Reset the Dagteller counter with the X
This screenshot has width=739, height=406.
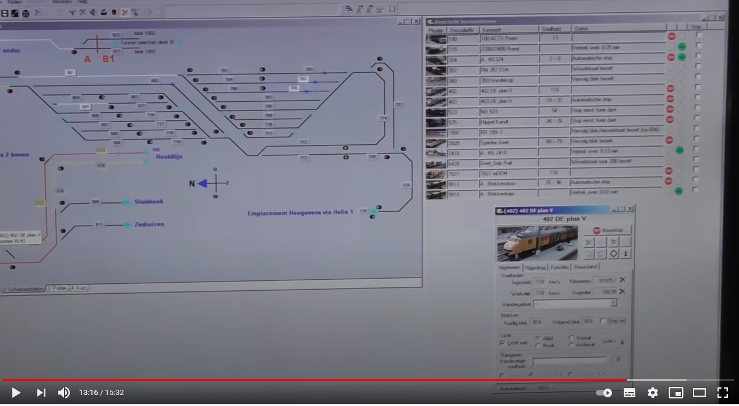623,291
